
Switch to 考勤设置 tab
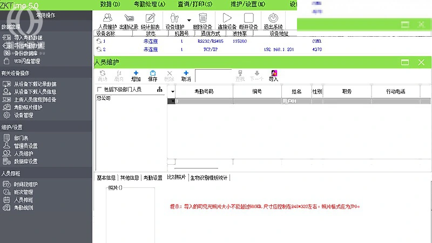153,178
